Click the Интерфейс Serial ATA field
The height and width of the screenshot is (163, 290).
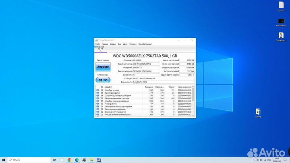[x=146, y=68]
